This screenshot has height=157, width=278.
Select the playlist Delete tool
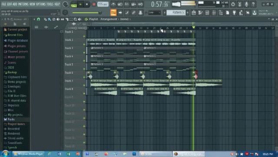click(x=54, y=19)
